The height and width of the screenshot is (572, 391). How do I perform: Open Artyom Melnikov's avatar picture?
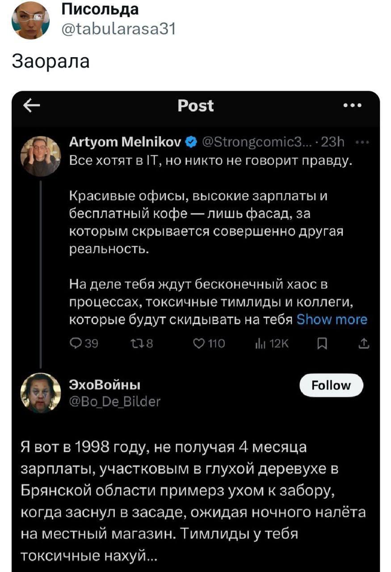(x=41, y=156)
